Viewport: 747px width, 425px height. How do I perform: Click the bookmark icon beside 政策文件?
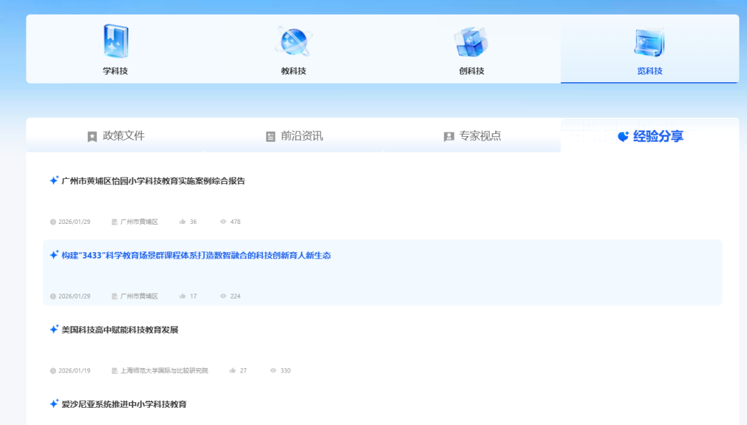[93, 137]
